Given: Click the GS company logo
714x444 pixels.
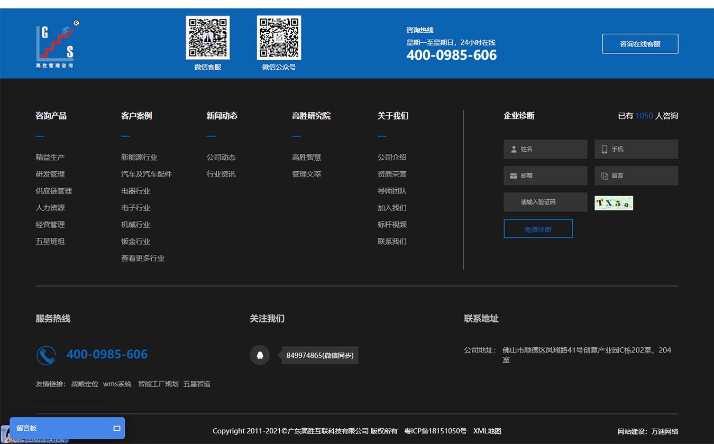Looking at the screenshot, I should [57, 44].
